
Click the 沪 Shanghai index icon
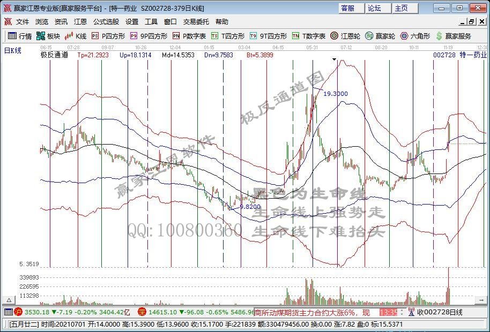(19, 312)
